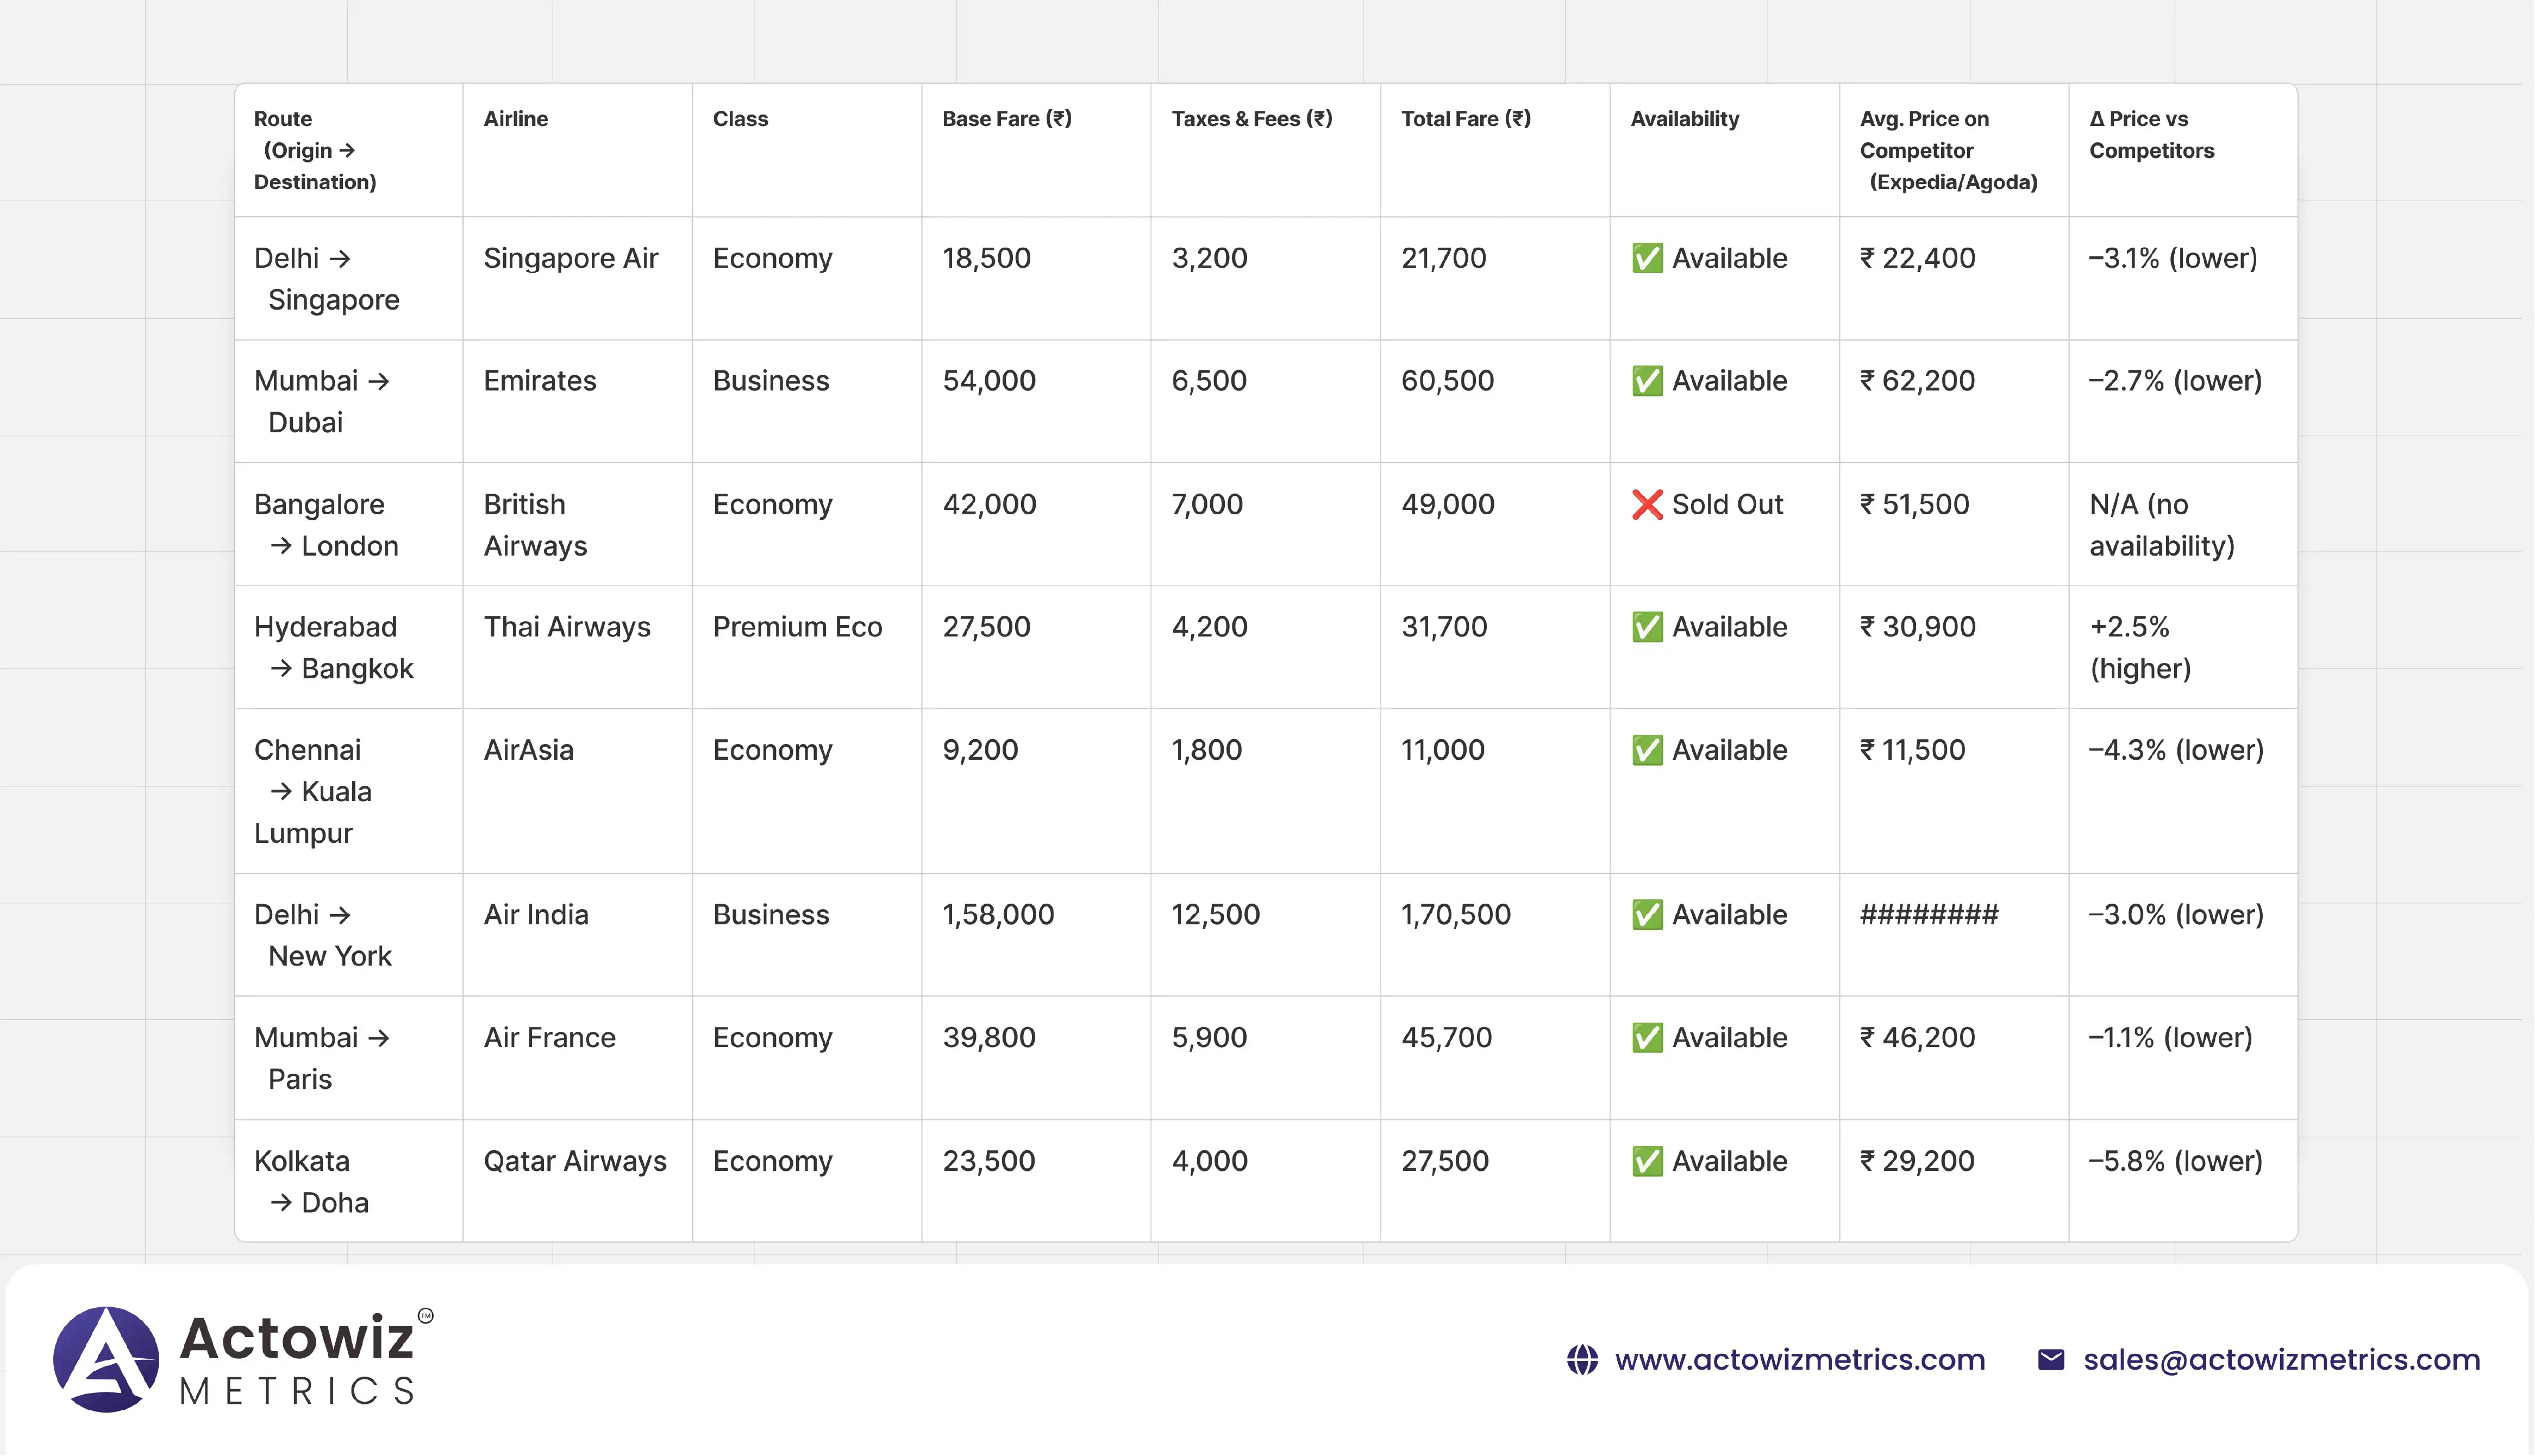Click the Airline column header
This screenshot has height=1456, width=2535.
point(515,119)
